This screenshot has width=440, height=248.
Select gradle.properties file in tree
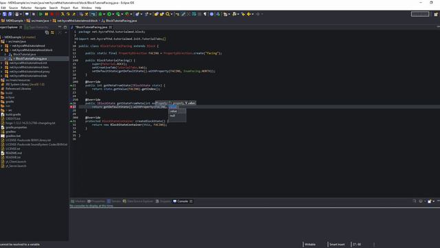(x=16, y=127)
